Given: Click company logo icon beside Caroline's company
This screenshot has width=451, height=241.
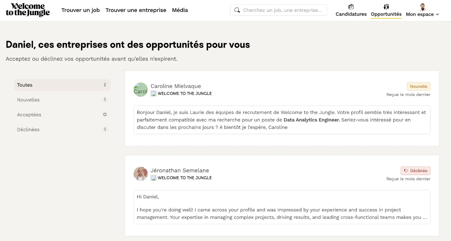Looking at the screenshot, I should 154,94.
